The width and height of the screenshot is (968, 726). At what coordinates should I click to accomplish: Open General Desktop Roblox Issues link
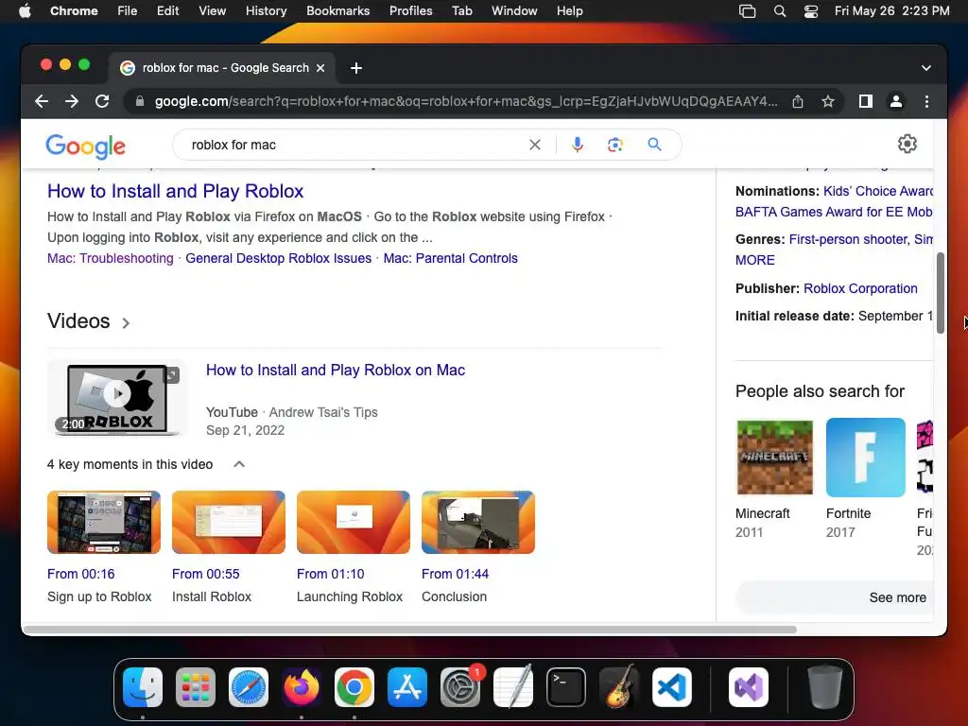click(x=279, y=258)
